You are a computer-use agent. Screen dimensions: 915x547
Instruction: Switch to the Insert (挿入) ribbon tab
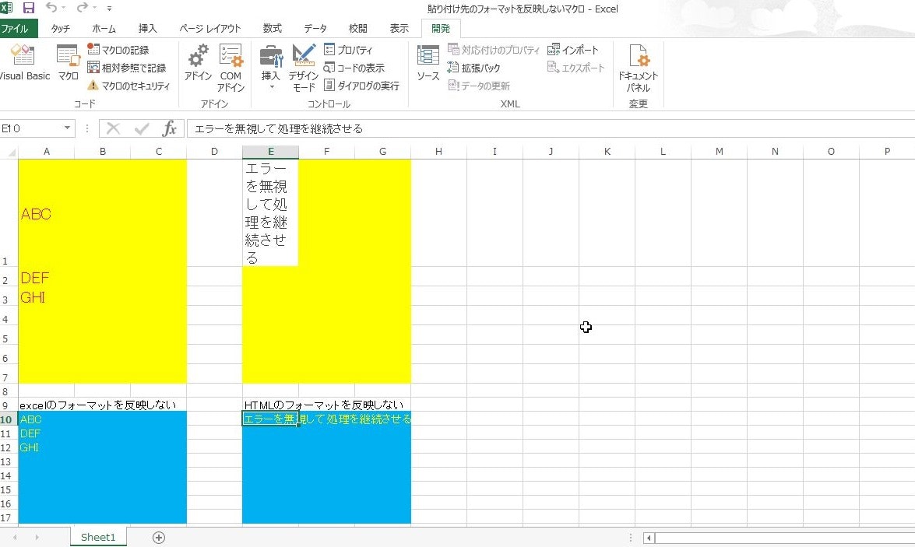pos(148,28)
